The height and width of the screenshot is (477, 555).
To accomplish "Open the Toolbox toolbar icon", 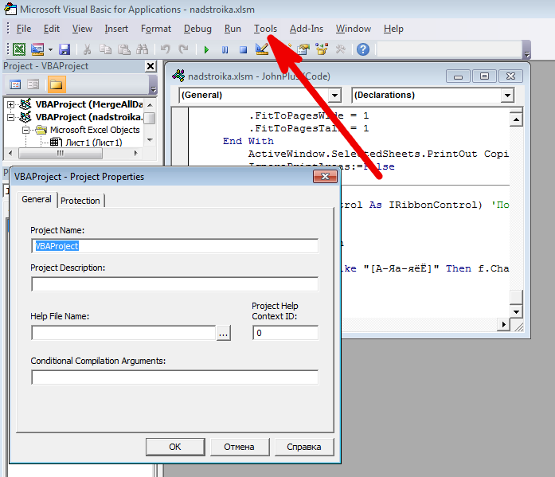I will [341, 49].
